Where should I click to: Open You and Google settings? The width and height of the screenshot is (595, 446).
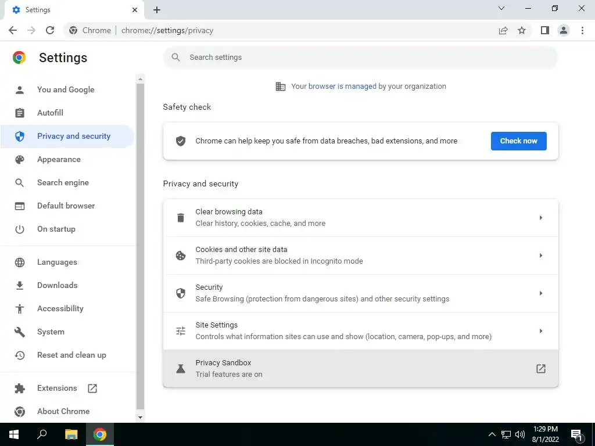(x=67, y=90)
